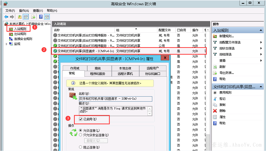Select root node 本地计算机上的高级安全 Windows 防火墙
This screenshot has width=266, height=151.
30,24
